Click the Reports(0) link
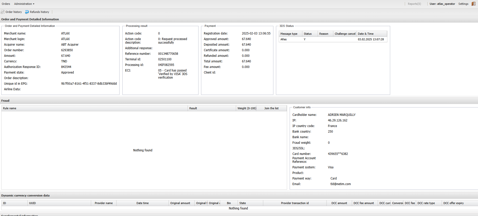The image size is (478, 216). (x=414, y=4)
